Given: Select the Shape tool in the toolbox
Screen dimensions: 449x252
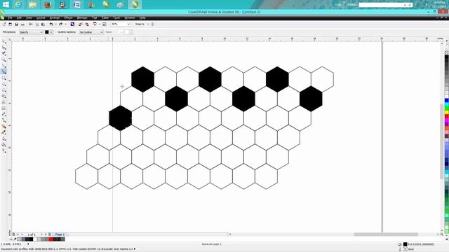Looking at the screenshot, I should (4, 48).
